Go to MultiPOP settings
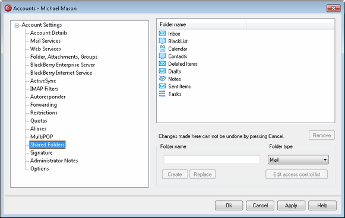This screenshot has height=218, width=345. [x=42, y=137]
